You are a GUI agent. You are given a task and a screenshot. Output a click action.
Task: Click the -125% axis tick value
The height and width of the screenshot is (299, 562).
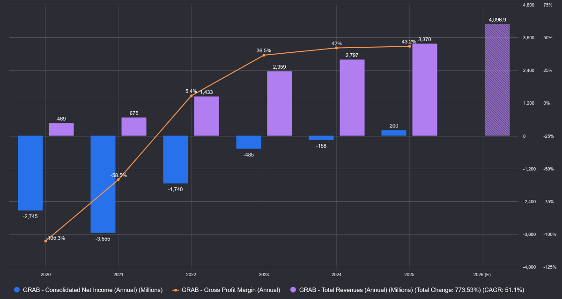549,267
